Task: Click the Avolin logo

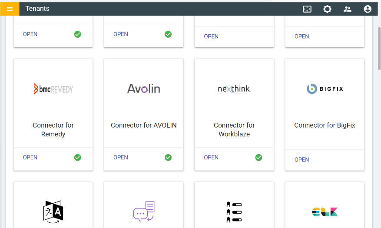Action: (144, 89)
